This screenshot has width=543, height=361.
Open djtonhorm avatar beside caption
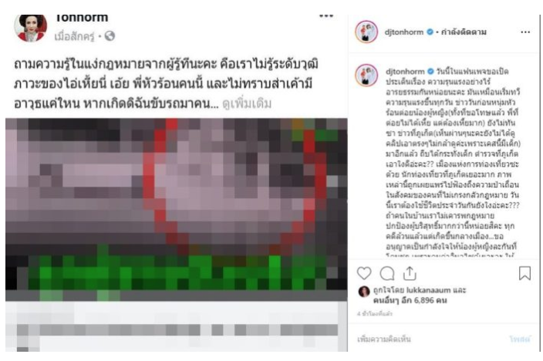tap(366, 75)
